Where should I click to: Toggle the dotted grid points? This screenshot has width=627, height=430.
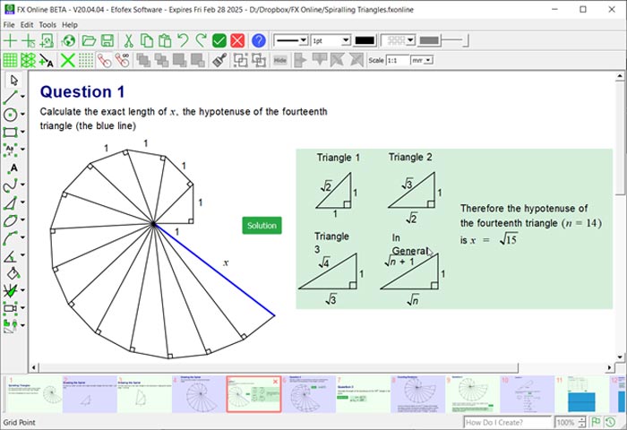tap(86, 60)
